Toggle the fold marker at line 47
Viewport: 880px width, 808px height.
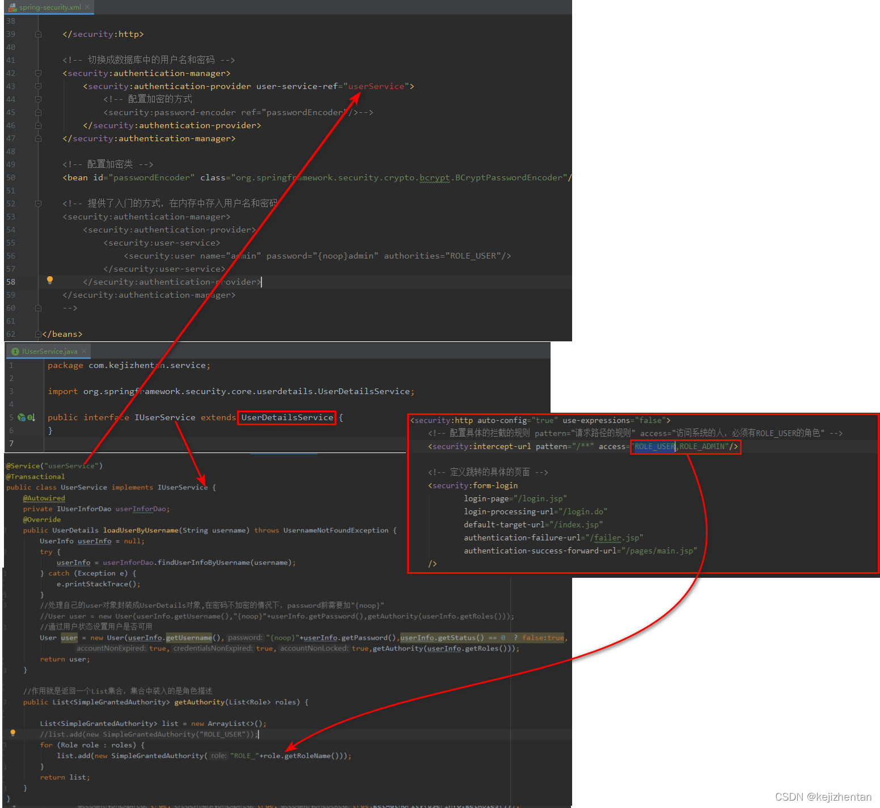[x=38, y=138]
